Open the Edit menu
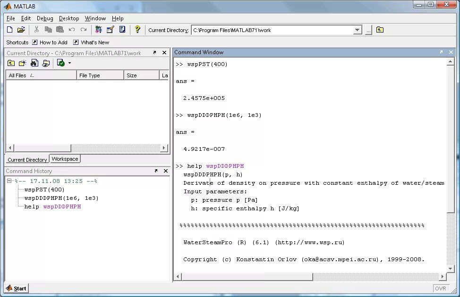460x297 pixels. (26, 18)
